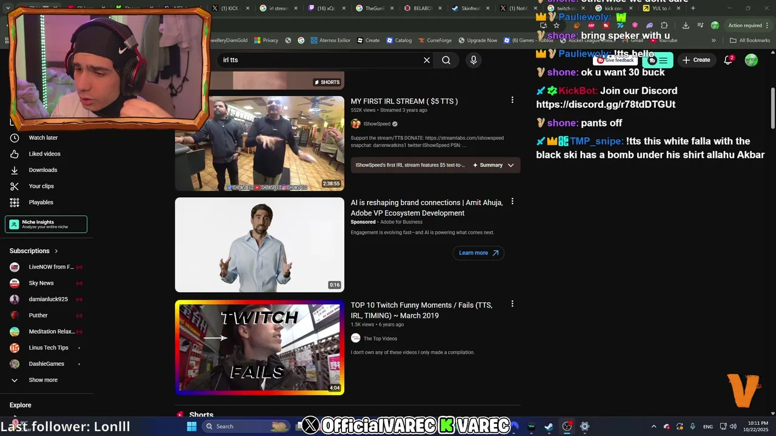This screenshot has height=436, width=776.
Task: Switch to the KICK X tab
Action: click(229, 8)
